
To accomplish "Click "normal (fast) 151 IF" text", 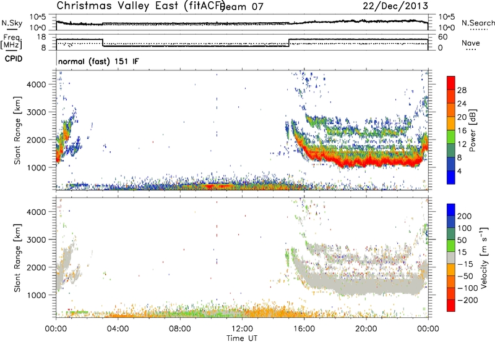I will click(x=98, y=61).
